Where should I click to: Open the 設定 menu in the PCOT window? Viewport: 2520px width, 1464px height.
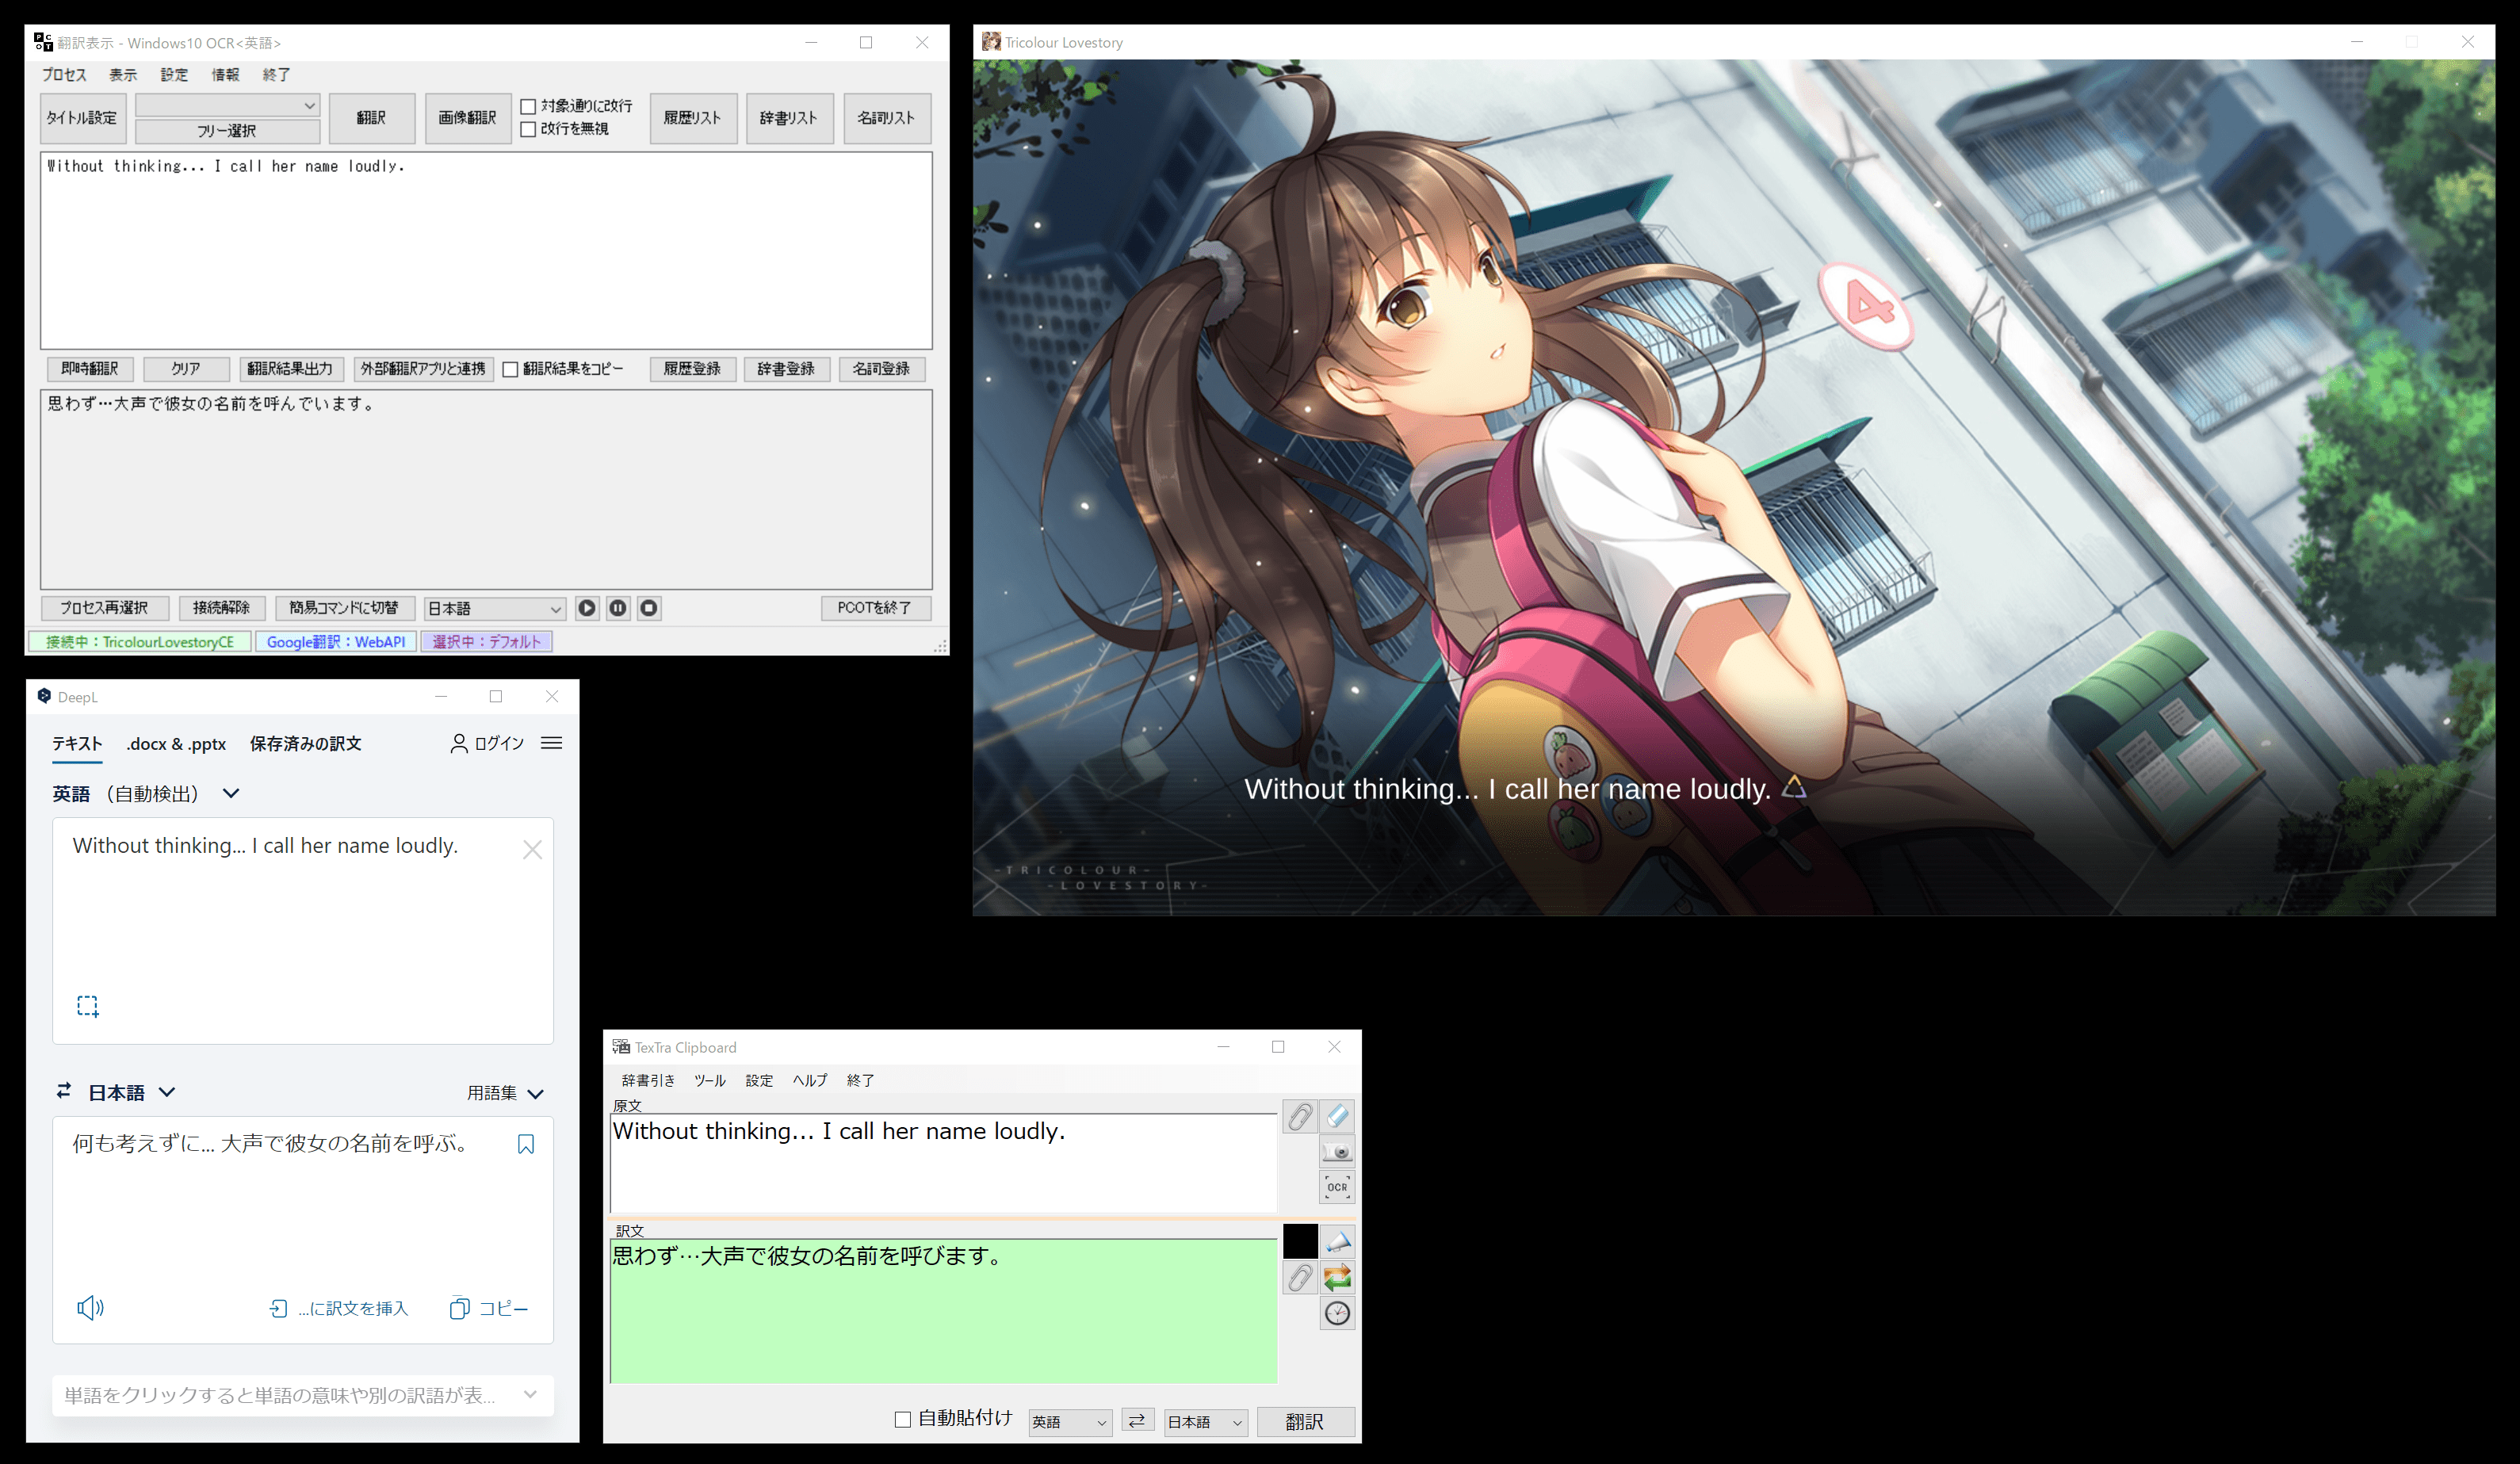click(174, 75)
